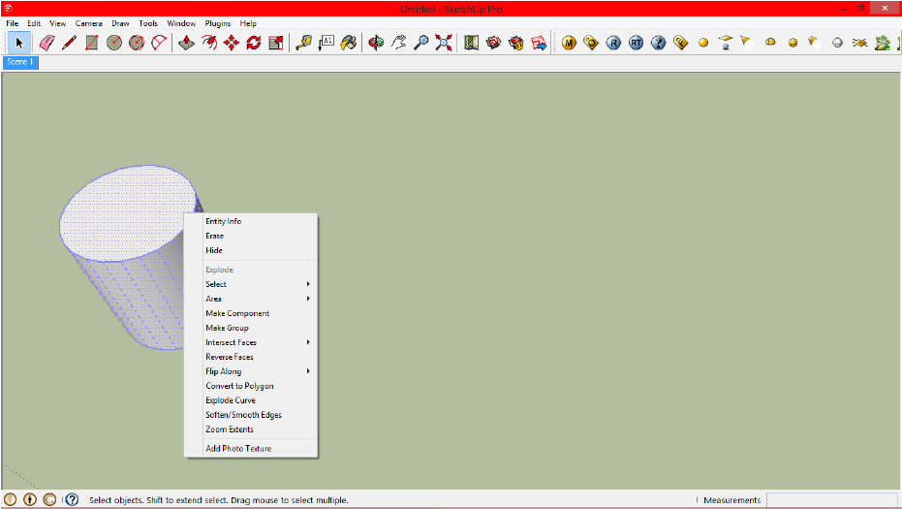Switch to the Scene 1 tab
Image resolution: width=902 pixels, height=509 pixels.
coord(20,62)
